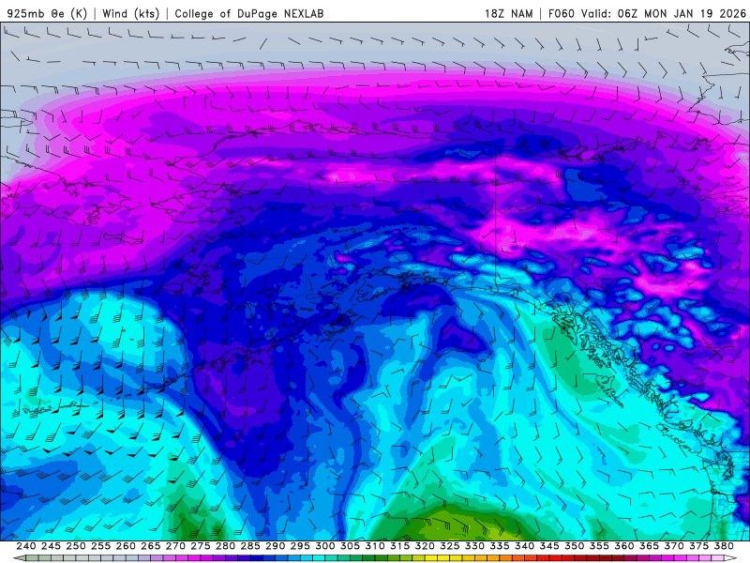Click the 295 colorbar label
The height and width of the screenshot is (563, 750).
(300, 546)
